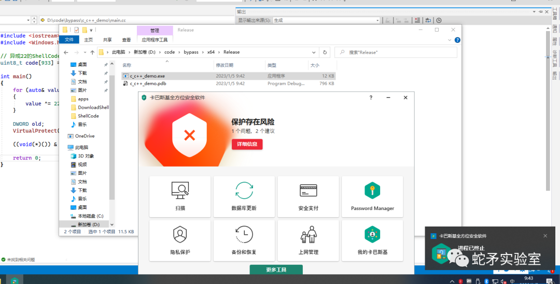
Task: Click the clock timestamp icon in output toolbar
Action: coord(439,20)
